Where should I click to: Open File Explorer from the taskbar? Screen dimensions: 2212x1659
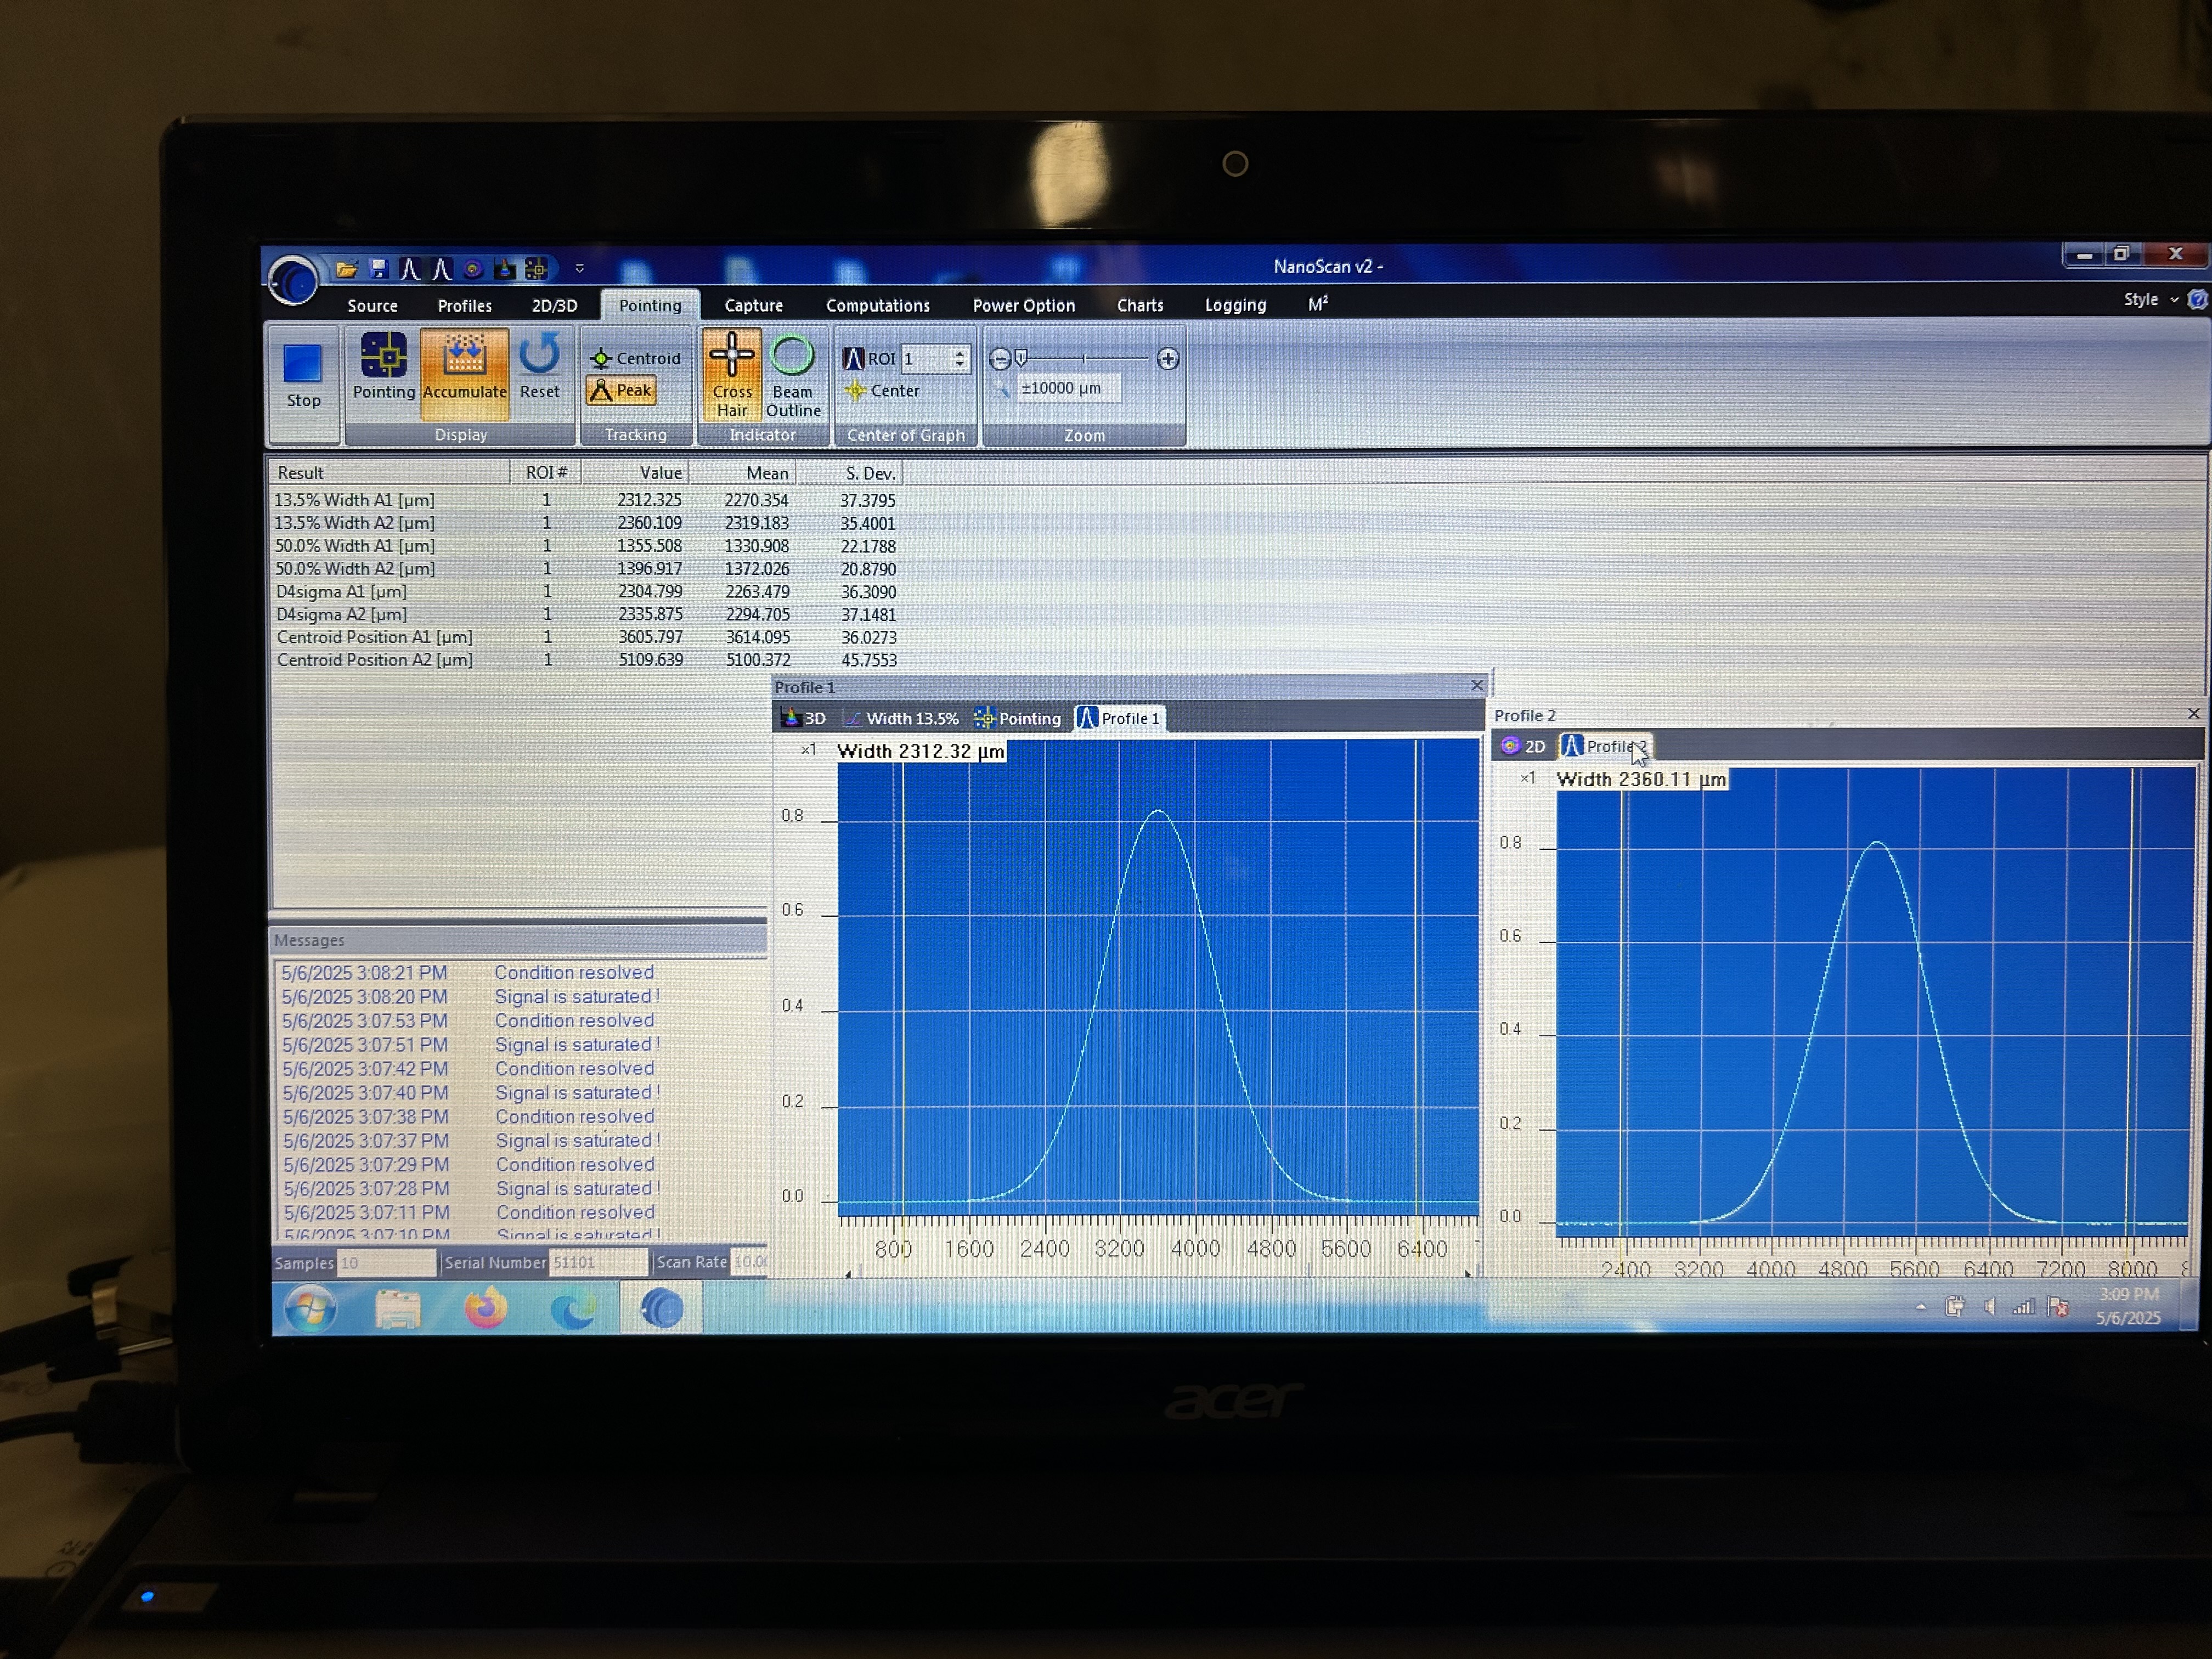[x=397, y=1309]
